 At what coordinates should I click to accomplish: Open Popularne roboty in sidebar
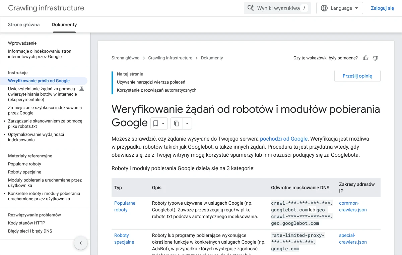[x=25, y=164]
